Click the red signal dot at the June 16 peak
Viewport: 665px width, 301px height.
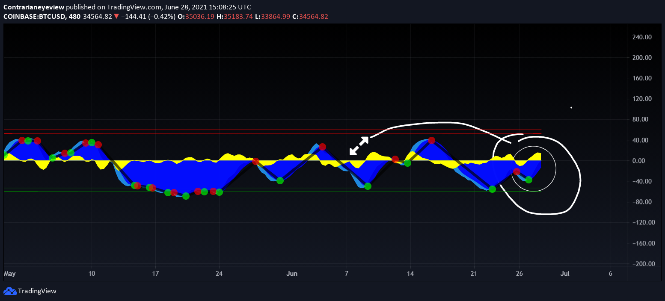(432, 140)
